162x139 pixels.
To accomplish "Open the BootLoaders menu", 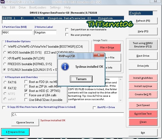I will (x=38, y=7).
